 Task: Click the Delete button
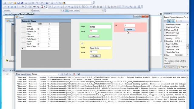click(x=129, y=30)
